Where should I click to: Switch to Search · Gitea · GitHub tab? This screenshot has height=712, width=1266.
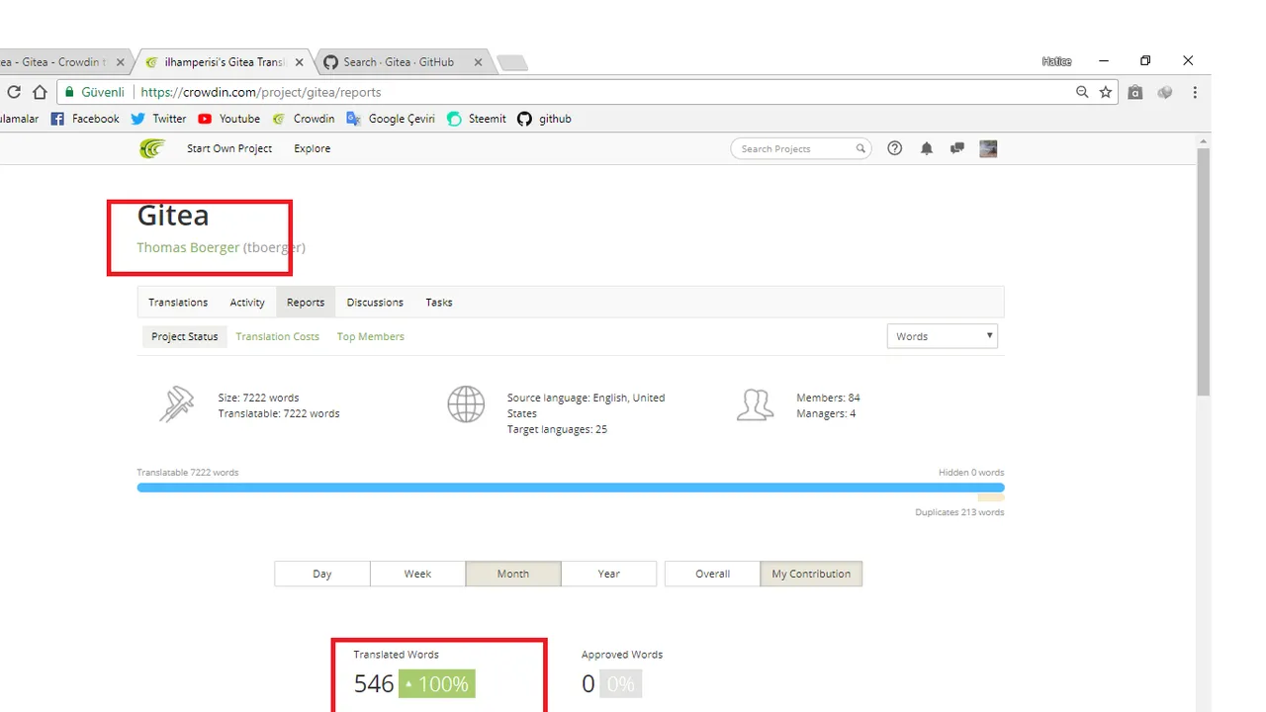(399, 61)
